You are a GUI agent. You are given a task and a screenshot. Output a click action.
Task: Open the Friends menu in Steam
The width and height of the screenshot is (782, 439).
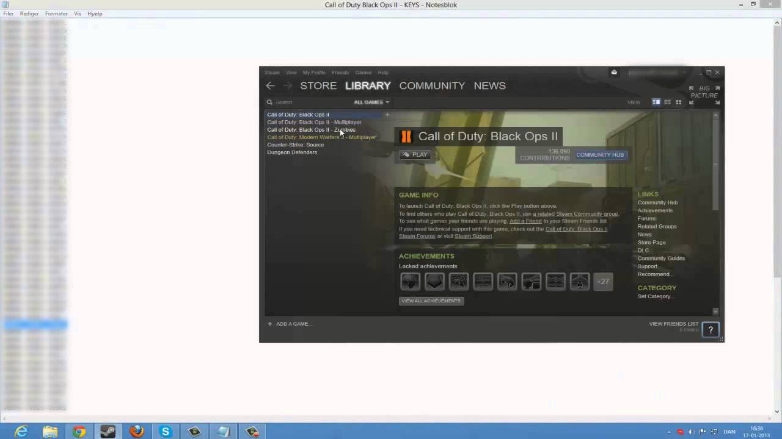point(340,73)
